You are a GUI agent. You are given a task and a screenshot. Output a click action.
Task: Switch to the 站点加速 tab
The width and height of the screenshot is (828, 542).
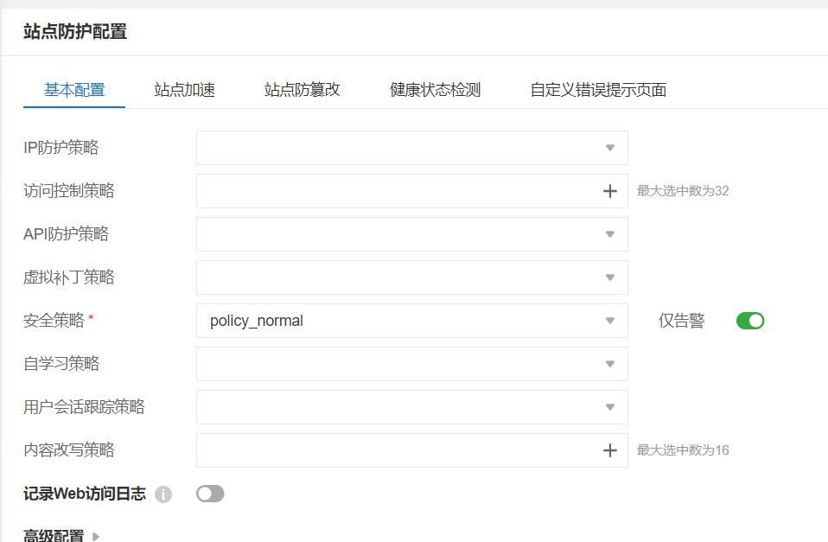(183, 89)
